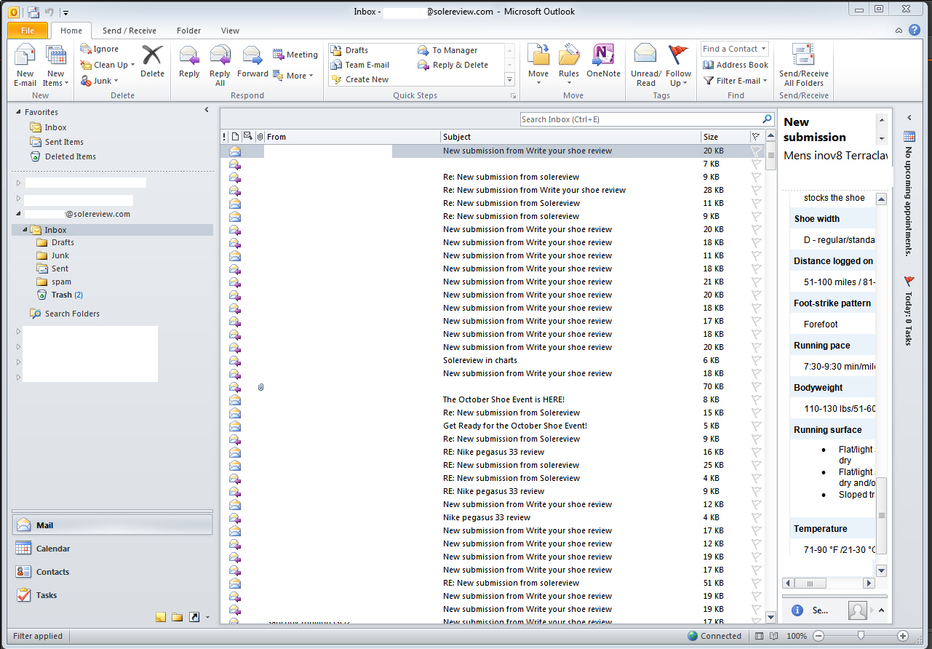Sort messages by Size column
This screenshot has height=649, width=932.
coord(725,137)
